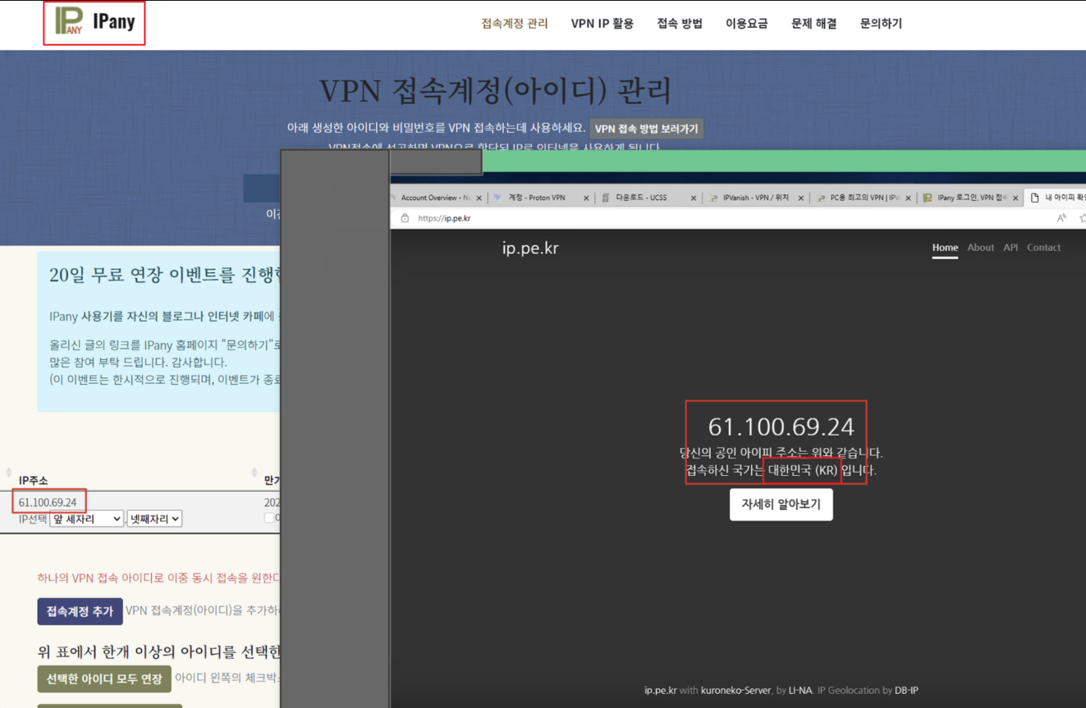Expand the 넷째자리 IP dropdown
The width and height of the screenshot is (1086, 708).
click(154, 518)
